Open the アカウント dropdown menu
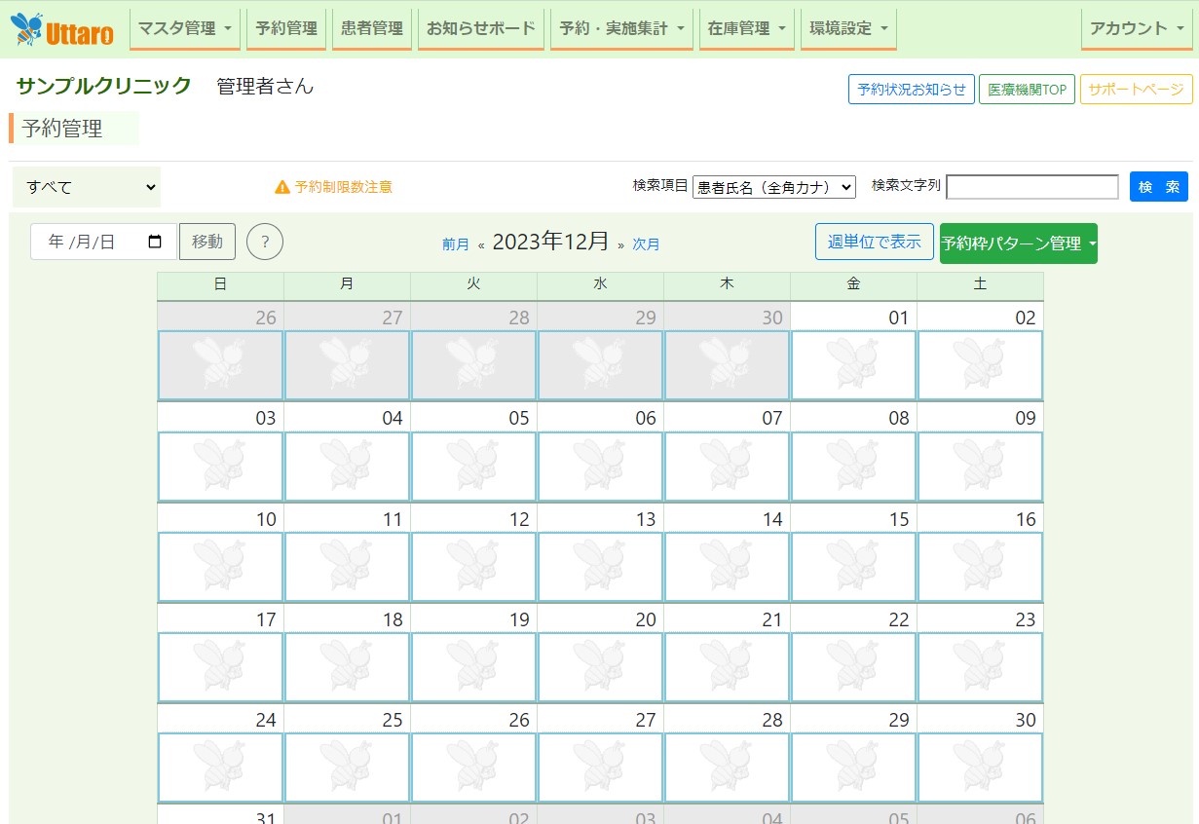The height and width of the screenshot is (824, 1199). pyautogui.click(x=1137, y=29)
